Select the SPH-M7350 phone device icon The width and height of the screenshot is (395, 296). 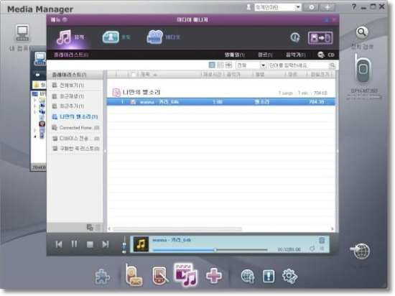click(363, 69)
